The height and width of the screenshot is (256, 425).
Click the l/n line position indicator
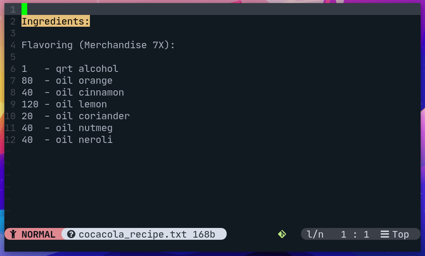click(x=315, y=234)
